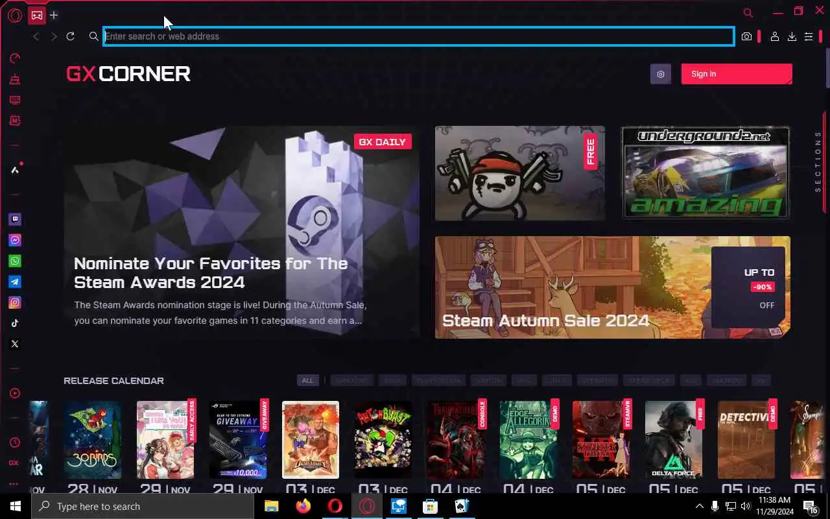This screenshot has width=830, height=519.
Task: Open the 30 Birds game cover
Action: pos(93,440)
